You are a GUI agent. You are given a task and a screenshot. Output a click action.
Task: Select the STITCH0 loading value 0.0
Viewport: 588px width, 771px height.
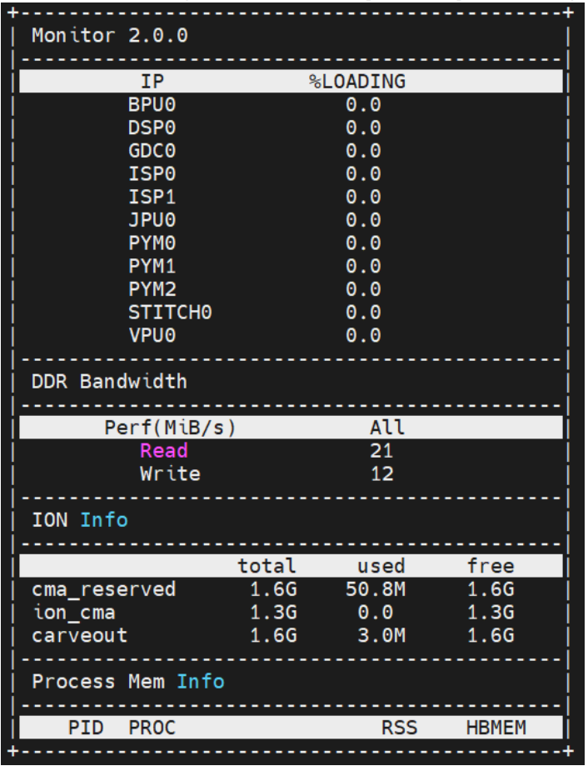point(363,313)
